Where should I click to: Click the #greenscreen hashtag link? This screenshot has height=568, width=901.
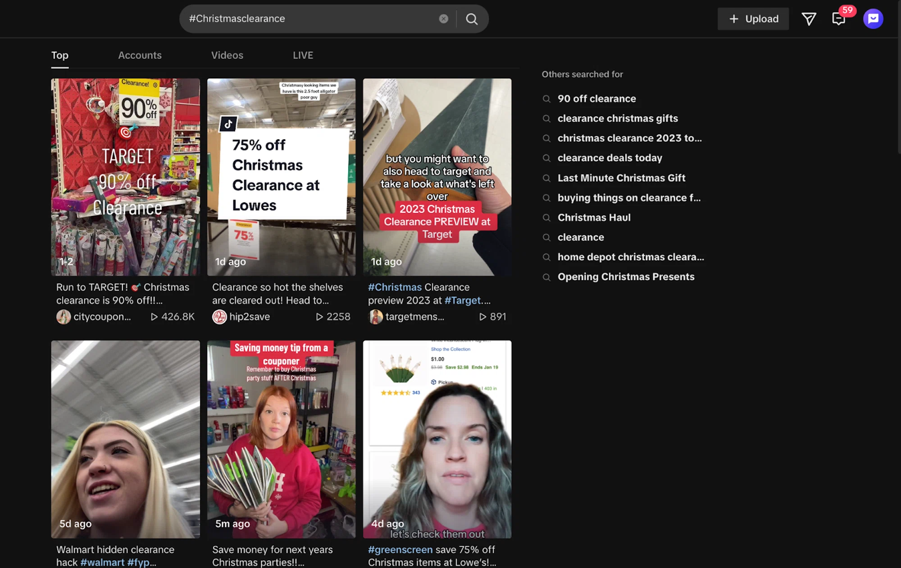tap(400, 550)
